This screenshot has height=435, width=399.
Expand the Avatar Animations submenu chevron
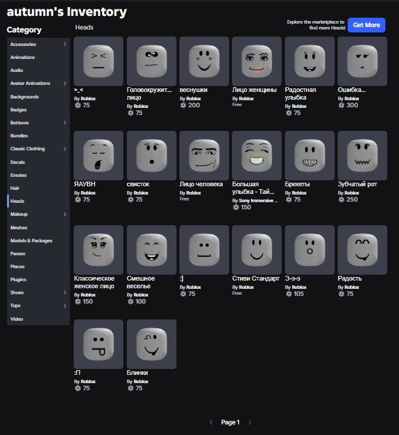65,83
